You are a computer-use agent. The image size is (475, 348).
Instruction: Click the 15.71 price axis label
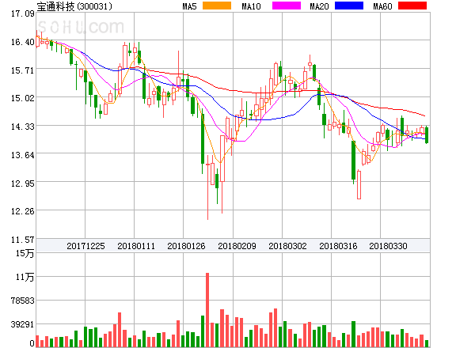[x=23, y=70]
